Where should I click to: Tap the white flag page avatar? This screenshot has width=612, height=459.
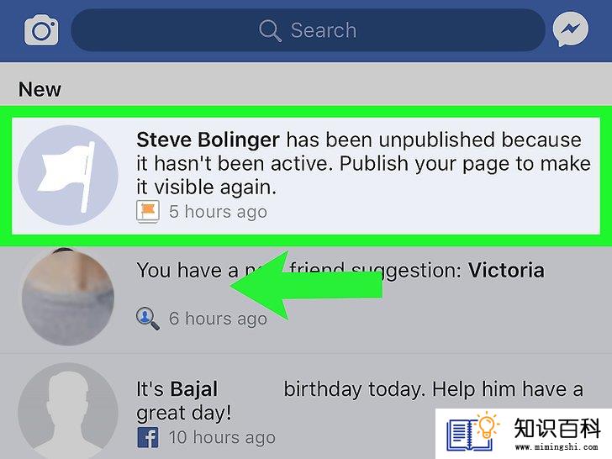(x=68, y=175)
